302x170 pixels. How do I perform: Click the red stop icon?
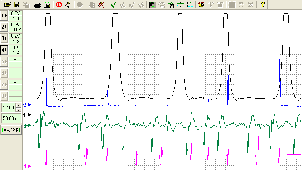(59, 4)
